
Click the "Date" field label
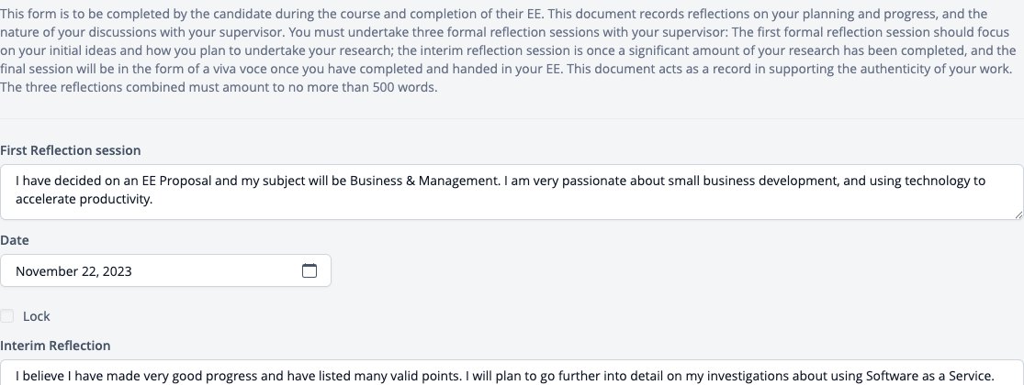tap(15, 240)
